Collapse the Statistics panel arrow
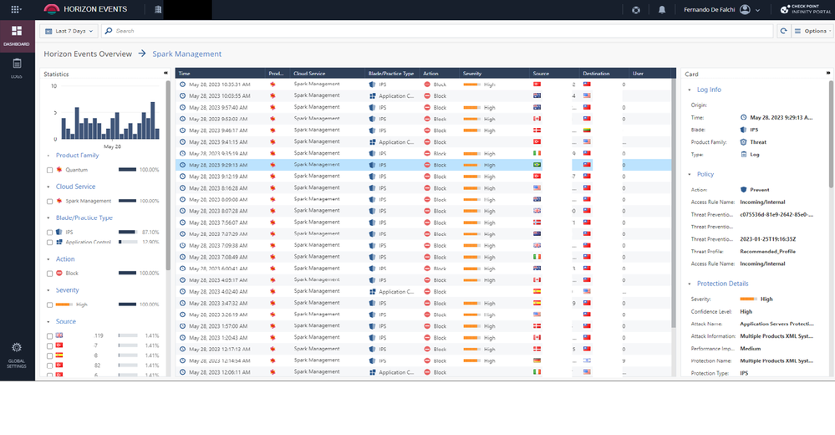Viewport: 835px width, 435px height. (165, 73)
